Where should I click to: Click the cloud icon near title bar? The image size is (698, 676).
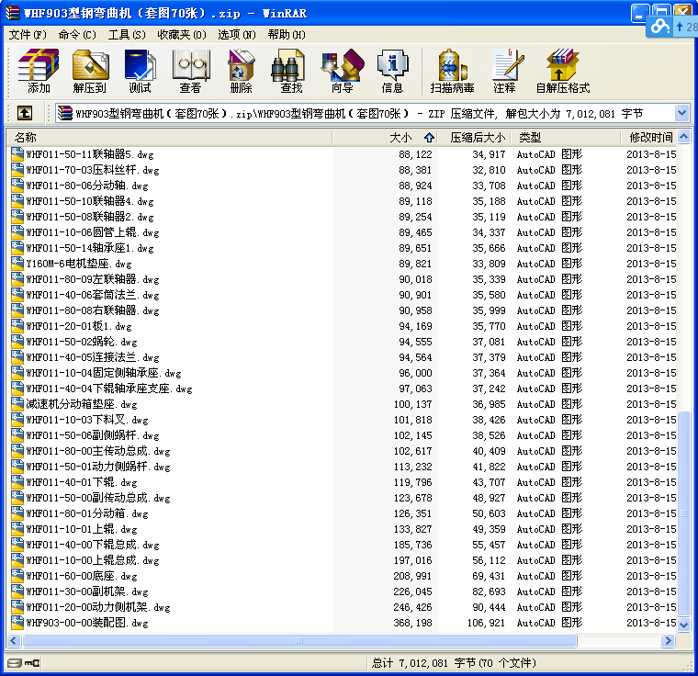pos(659,27)
